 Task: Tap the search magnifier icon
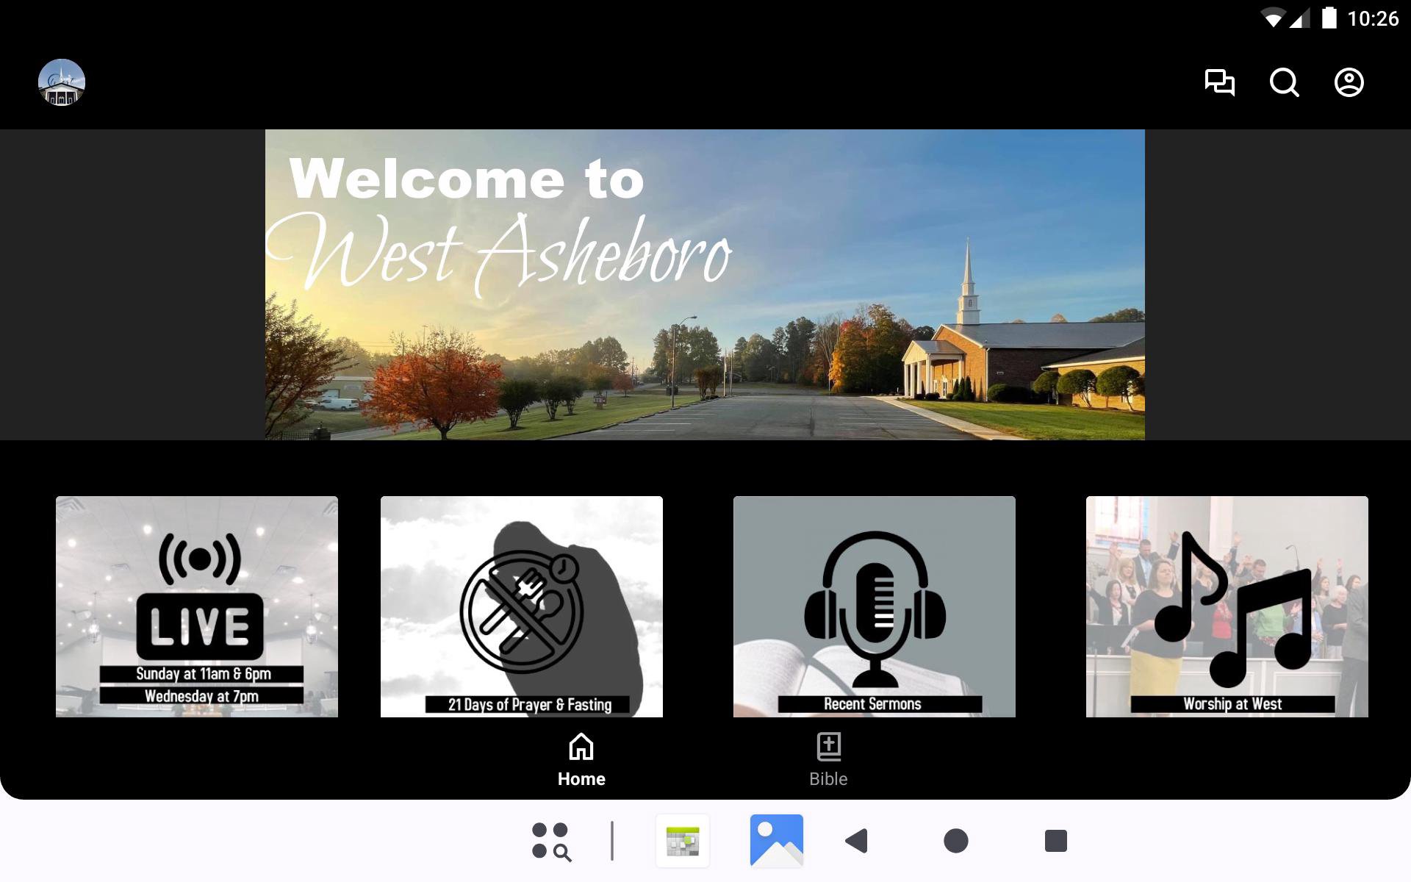click(x=1284, y=82)
